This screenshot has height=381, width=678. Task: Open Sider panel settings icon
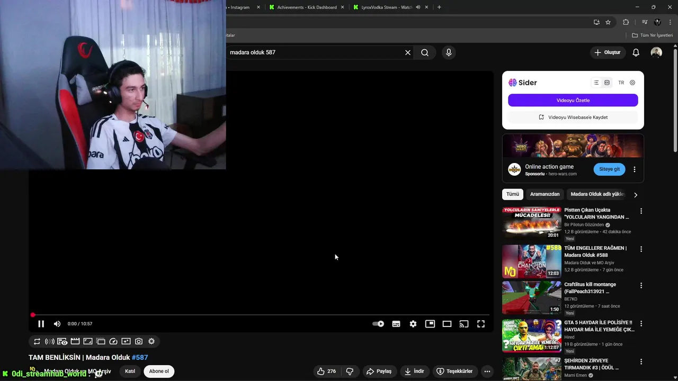click(x=632, y=83)
